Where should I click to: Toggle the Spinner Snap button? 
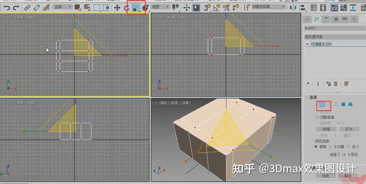pos(235,7)
